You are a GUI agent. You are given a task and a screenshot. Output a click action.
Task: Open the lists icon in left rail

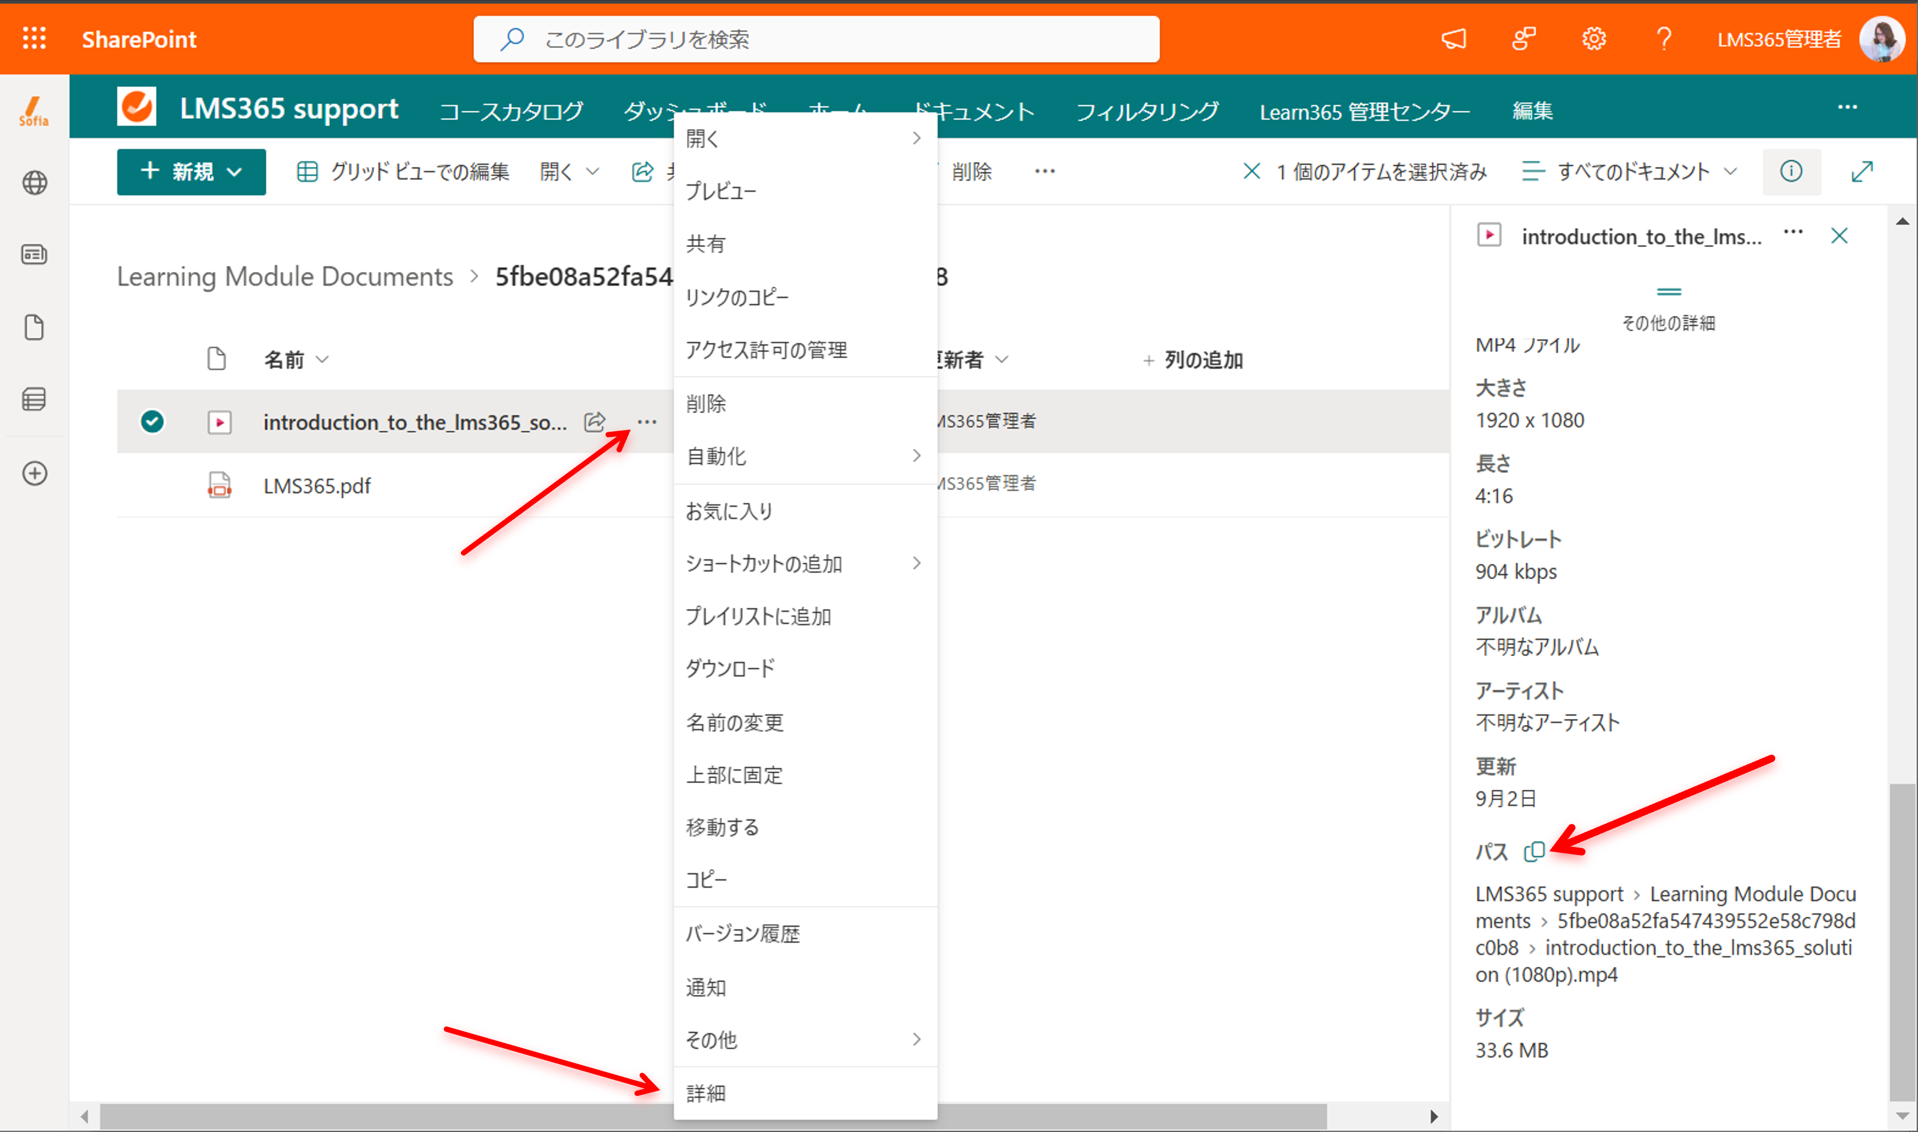[x=34, y=399]
